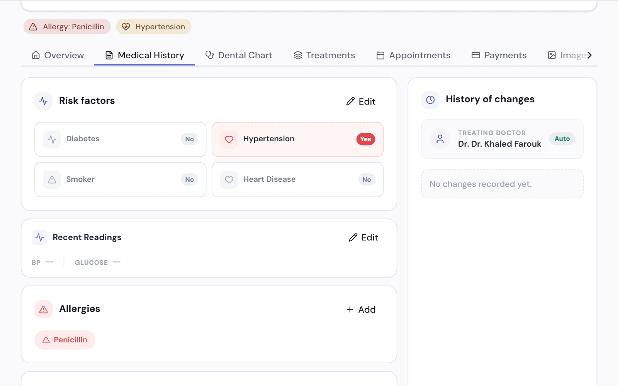618x386 pixels.
Task: Edit the Risk factors section
Action: pyautogui.click(x=361, y=102)
